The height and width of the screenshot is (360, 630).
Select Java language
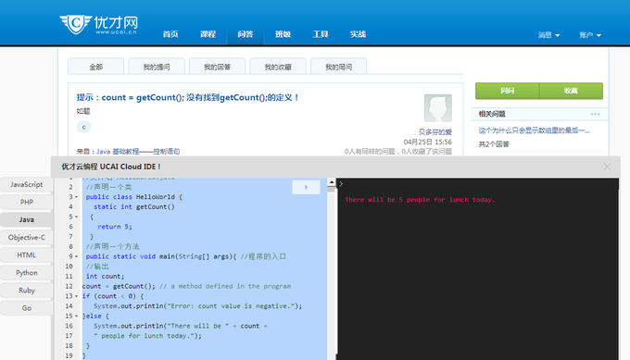[27, 220]
